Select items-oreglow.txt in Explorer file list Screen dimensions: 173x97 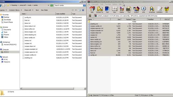[x=30, y=32]
